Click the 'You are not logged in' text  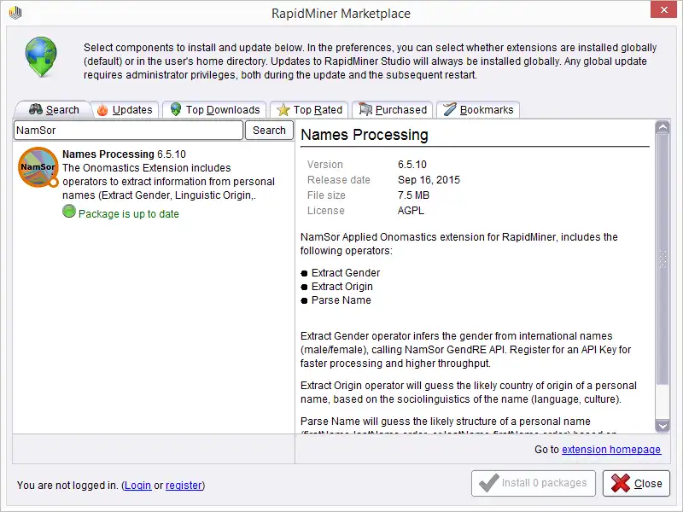tap(67, 485)
